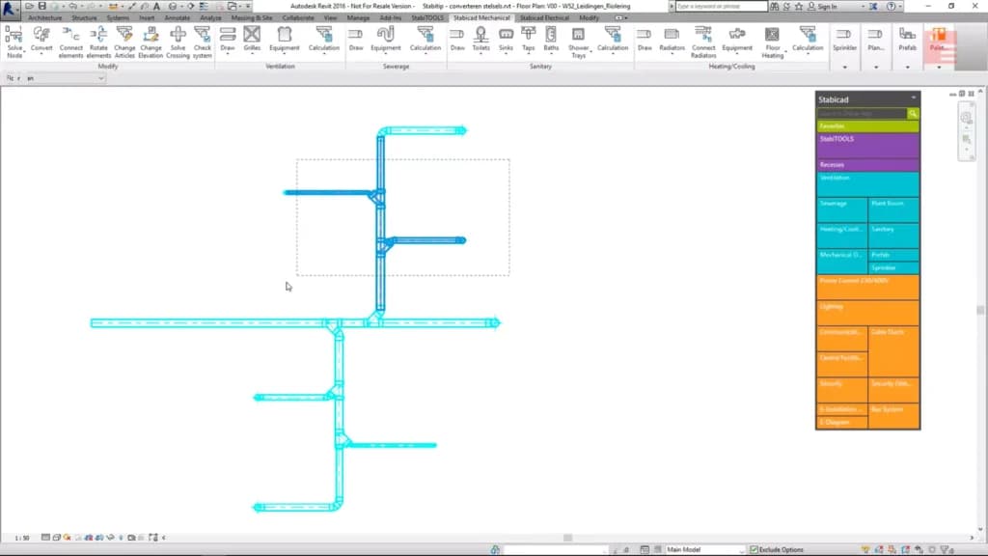The height and width of the screenshot is (556, 988).
Task: Select the Ventilation Grilles tool
Action: pyautogui.click(x=252, y=39)
